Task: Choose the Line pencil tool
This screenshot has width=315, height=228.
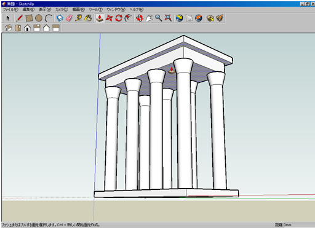Action: click(x=20, y=18)
